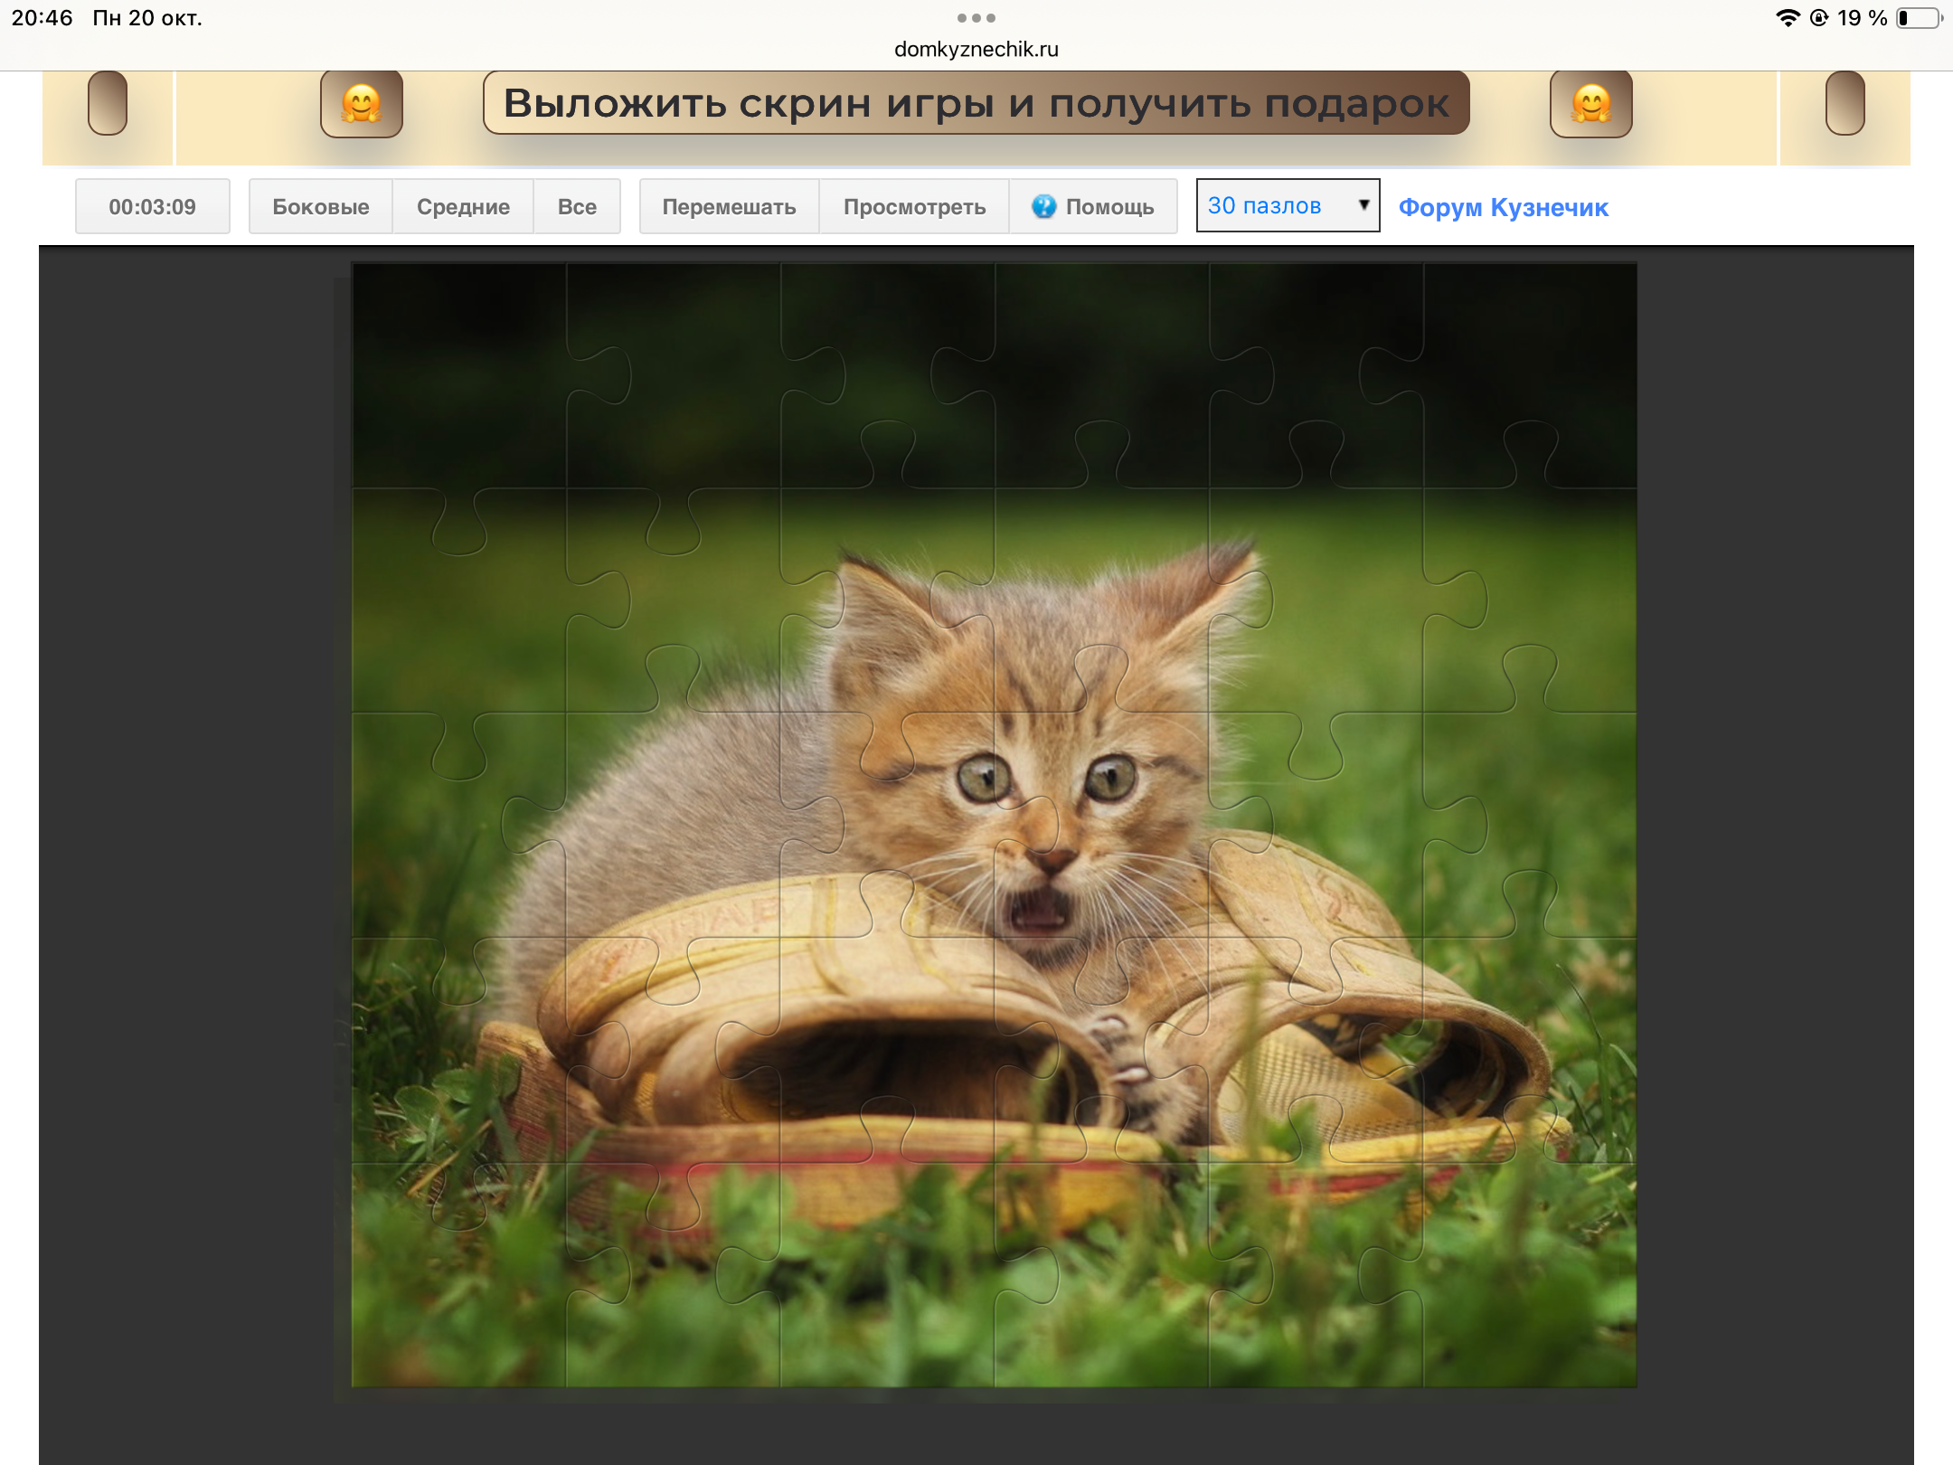Tap the Wi-Fi status icon
Image resolution: width=1953 pixels, height=1465 pixels.
1787,18
